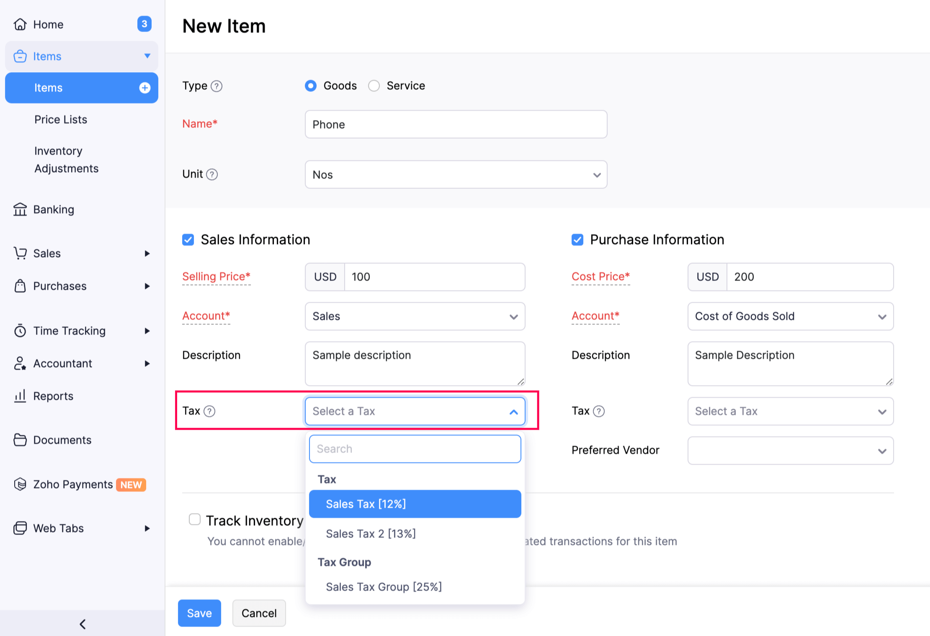The width and height of the screenshot is (930, 636).
Task: Click the Zoho Payments shield icon
Action: coord(20,484)
